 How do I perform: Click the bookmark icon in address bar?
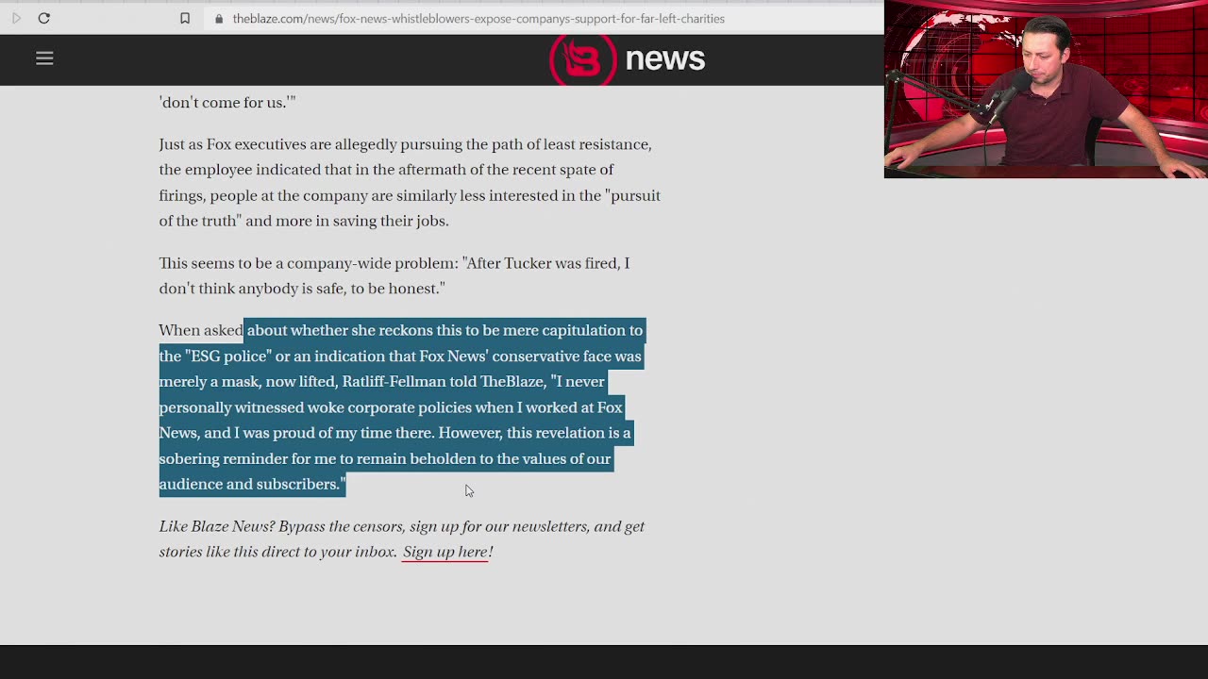pyautogui.click(x=185, y=18)
